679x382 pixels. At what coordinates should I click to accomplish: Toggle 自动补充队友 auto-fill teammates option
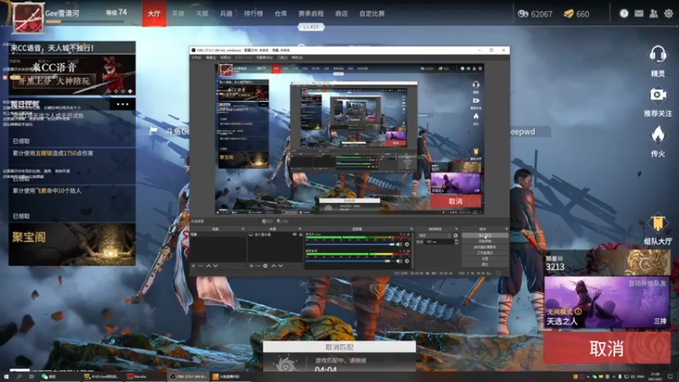[x=648, y=284]
